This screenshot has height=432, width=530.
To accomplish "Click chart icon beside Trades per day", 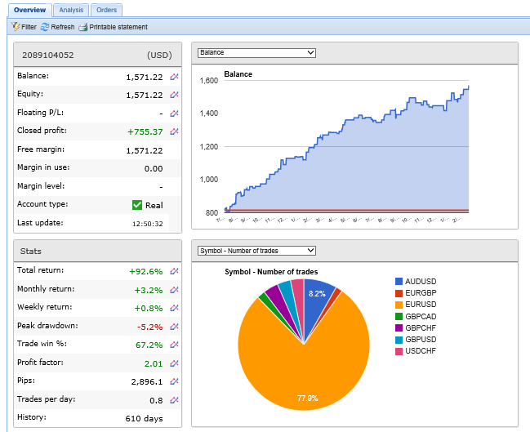I will [174, 399].
